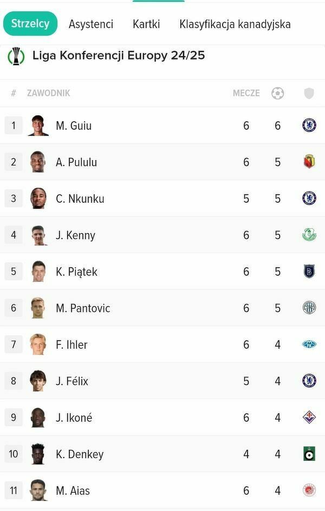The width and height of the screenshot is (325, 511).
Task: Open J. Félix player name
Action: (72, 381)
